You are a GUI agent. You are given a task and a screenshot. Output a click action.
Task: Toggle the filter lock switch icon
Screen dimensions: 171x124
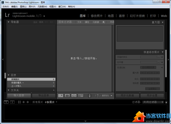click(x=166, y=102)
